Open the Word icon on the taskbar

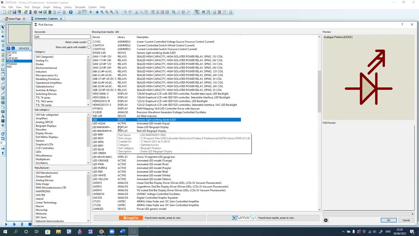pos(122,232)
